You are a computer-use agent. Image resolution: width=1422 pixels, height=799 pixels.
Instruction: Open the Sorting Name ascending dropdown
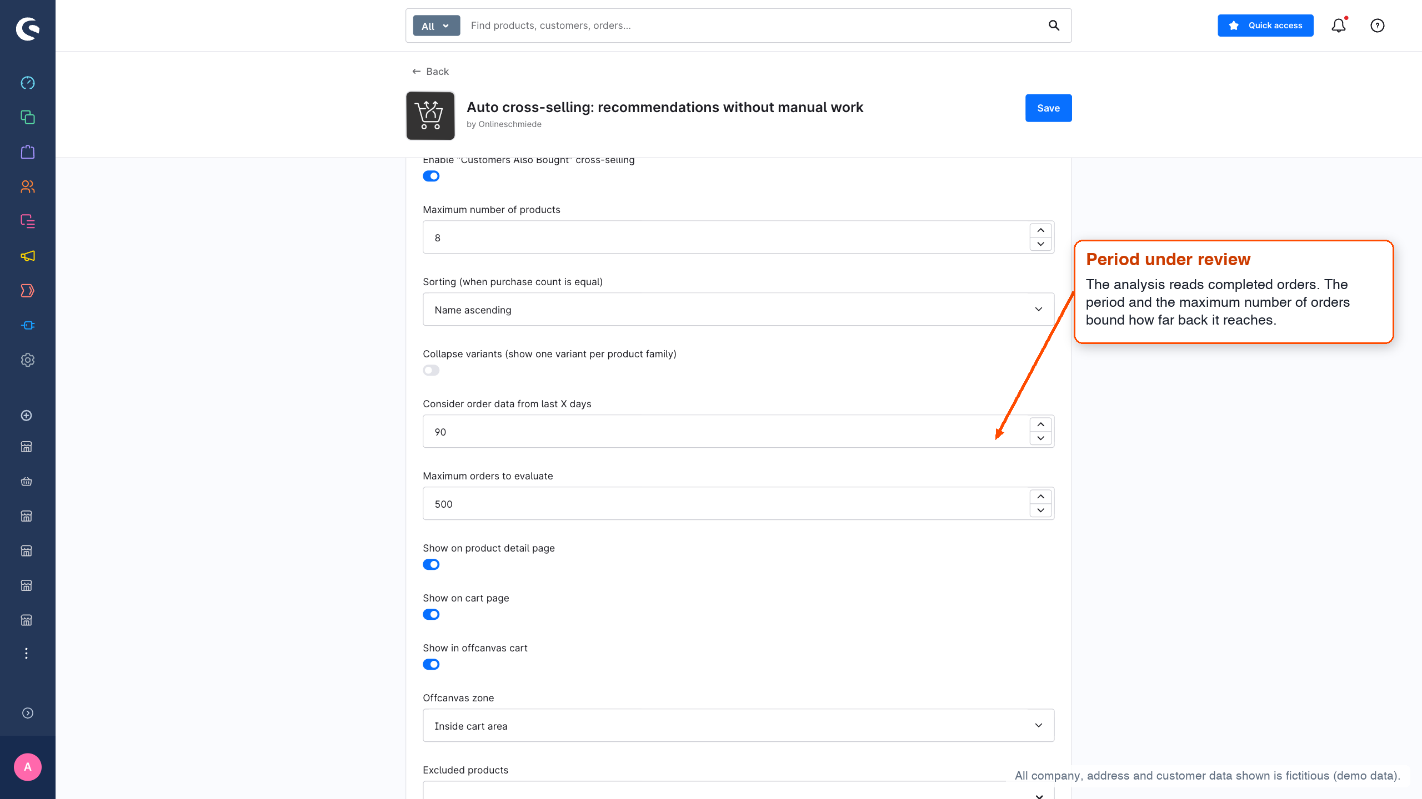738,309
